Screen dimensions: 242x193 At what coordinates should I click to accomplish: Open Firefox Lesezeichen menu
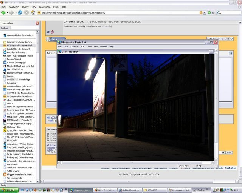coord(45,7)
